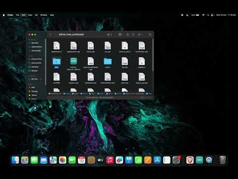Launch Reminders from the Dock

coord(167,160)
